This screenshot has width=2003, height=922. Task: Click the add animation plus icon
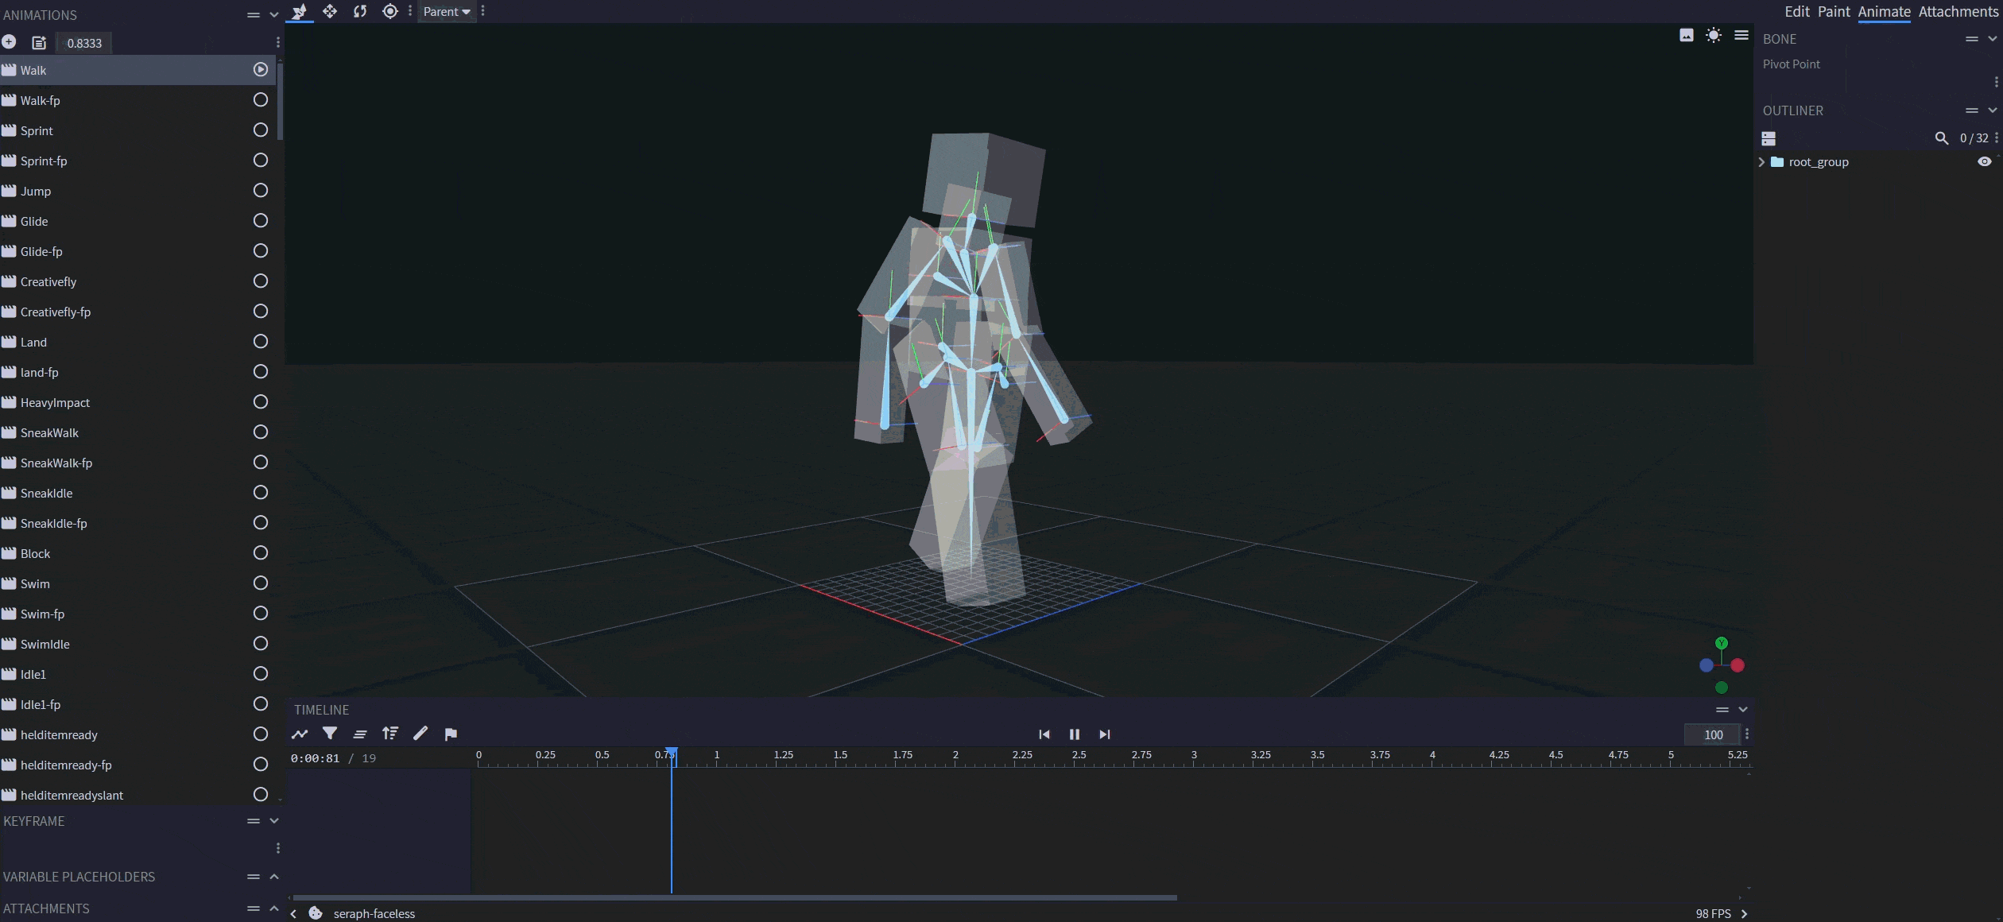click(x=9, y=42)
